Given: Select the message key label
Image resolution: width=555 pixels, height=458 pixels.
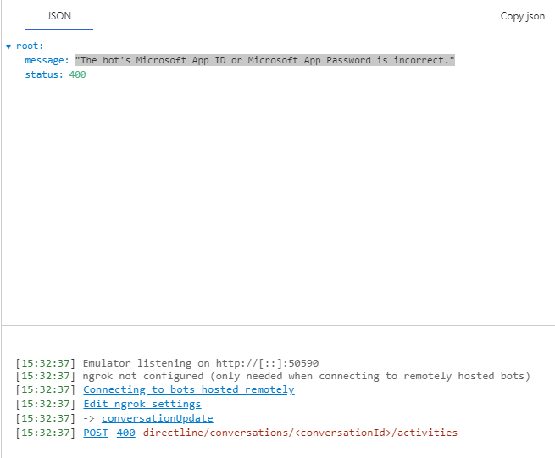Looking at the screenshot, I should 47,60.
